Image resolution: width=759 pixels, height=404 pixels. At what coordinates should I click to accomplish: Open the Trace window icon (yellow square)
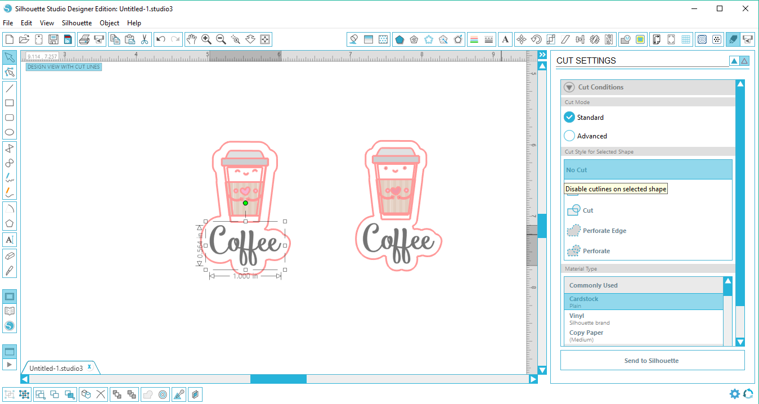click(x=640, y=39)
